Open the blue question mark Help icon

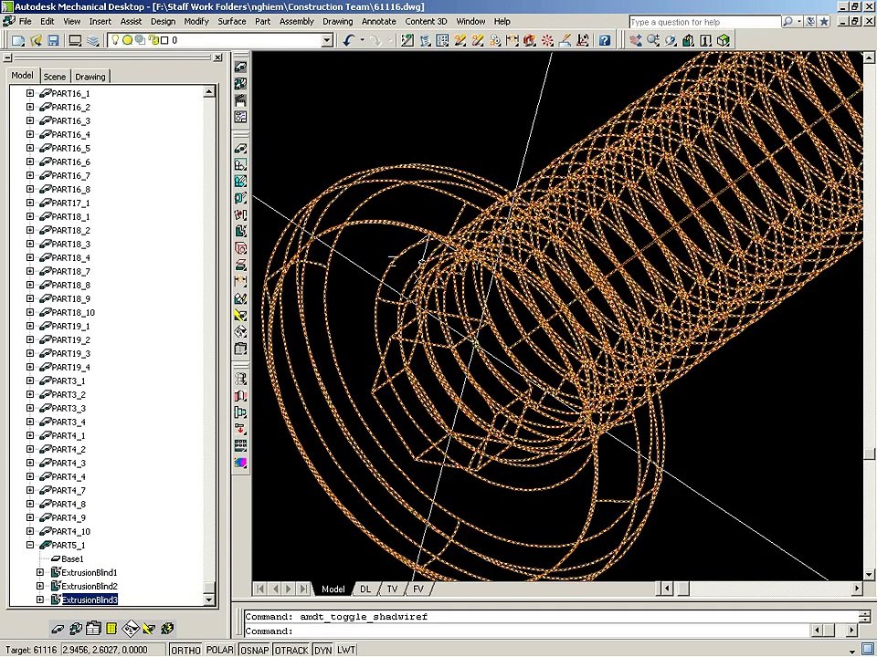coord(605,40)
